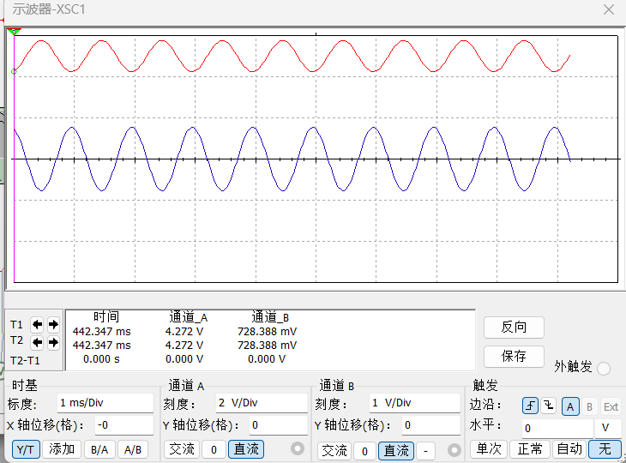This screenshot has height=463, width=626.
Task: Click channel B terminal indicator circle
Action: point(454,451)
